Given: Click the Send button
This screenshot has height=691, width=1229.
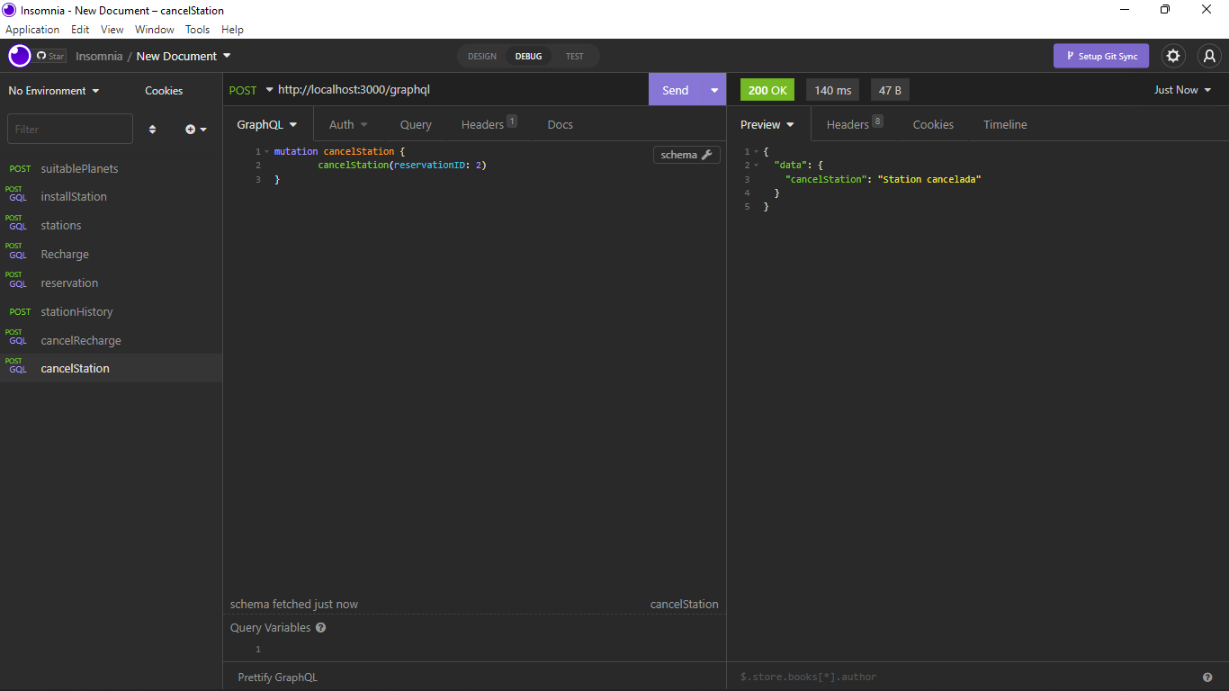Looking at the screenshot, I should point(676,90).
